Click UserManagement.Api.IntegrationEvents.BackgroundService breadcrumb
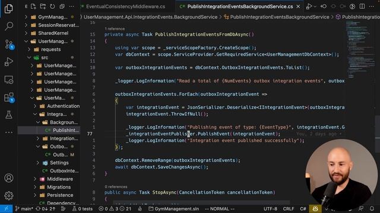The width and height of the screenshot is (380, 213). click(x=150, y=17)
